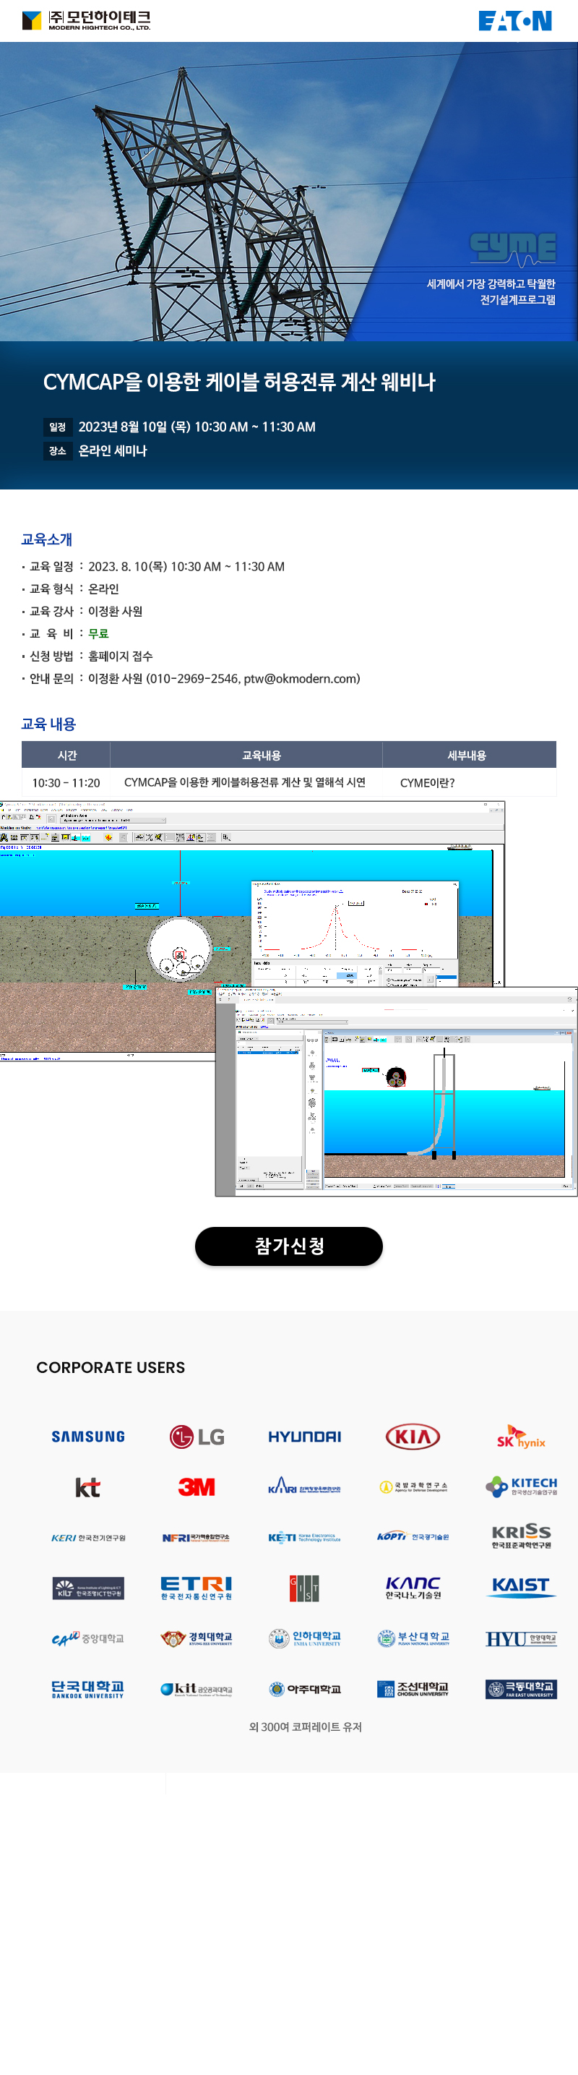Click the KITECH logo

[x=521, y=1487]
